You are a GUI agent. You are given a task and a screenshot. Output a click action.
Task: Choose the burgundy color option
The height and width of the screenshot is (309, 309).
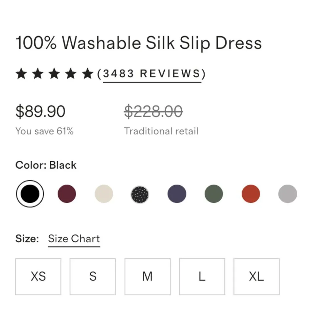point(66,194)
